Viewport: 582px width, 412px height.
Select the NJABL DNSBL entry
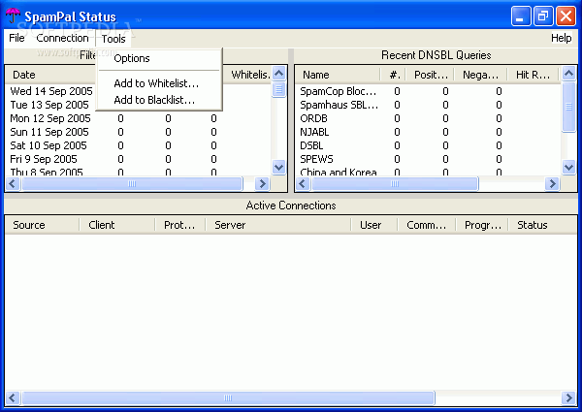pos(429,132)
